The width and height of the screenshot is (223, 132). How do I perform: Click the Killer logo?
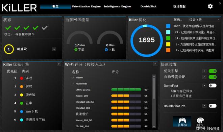coord(19,8)
